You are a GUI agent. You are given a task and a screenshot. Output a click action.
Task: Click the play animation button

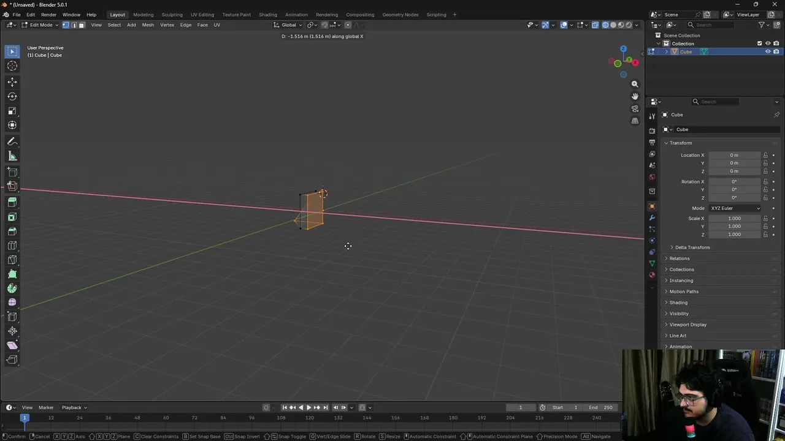coord(308,407)
